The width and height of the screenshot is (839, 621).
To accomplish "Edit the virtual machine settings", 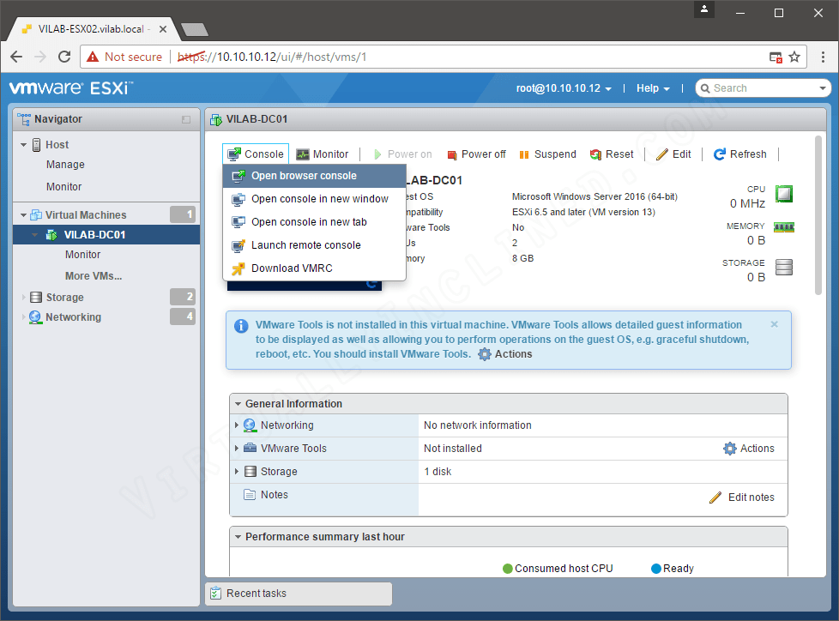I will tap(673, 154).
